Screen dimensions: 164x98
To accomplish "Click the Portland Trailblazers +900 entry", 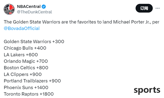I will [32, 81].
